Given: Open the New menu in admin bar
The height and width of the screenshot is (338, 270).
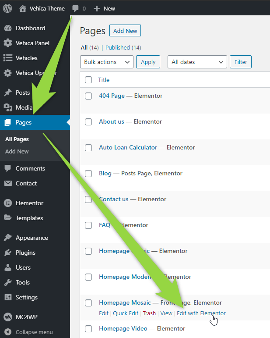Looking at the screenshot, I should 105,8.
